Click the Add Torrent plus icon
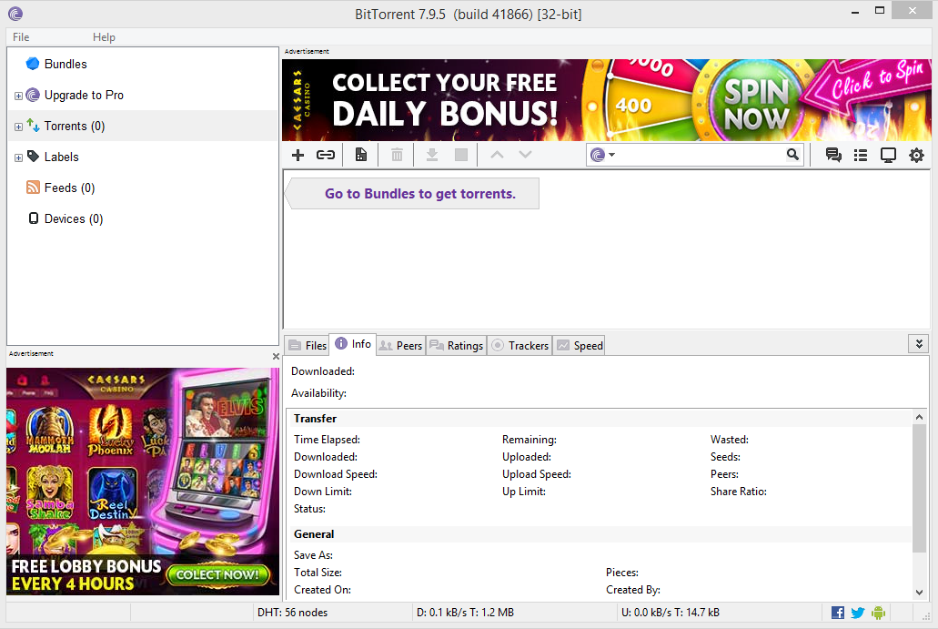 click(298, 156)
